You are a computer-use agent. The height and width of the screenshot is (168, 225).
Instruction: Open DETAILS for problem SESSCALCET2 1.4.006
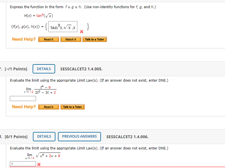(x=44, y=136)
